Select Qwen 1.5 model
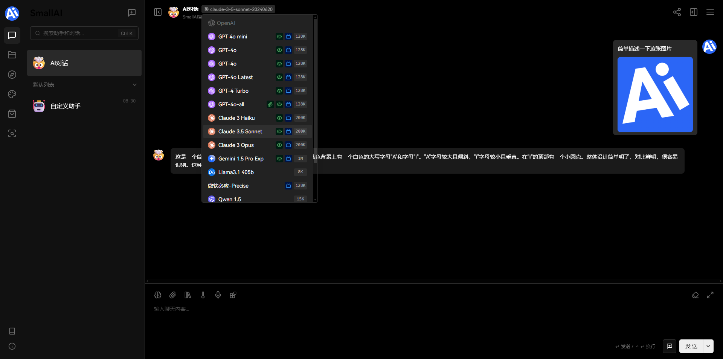The width and height of the screenshot is (723, 359). point(258,199)
